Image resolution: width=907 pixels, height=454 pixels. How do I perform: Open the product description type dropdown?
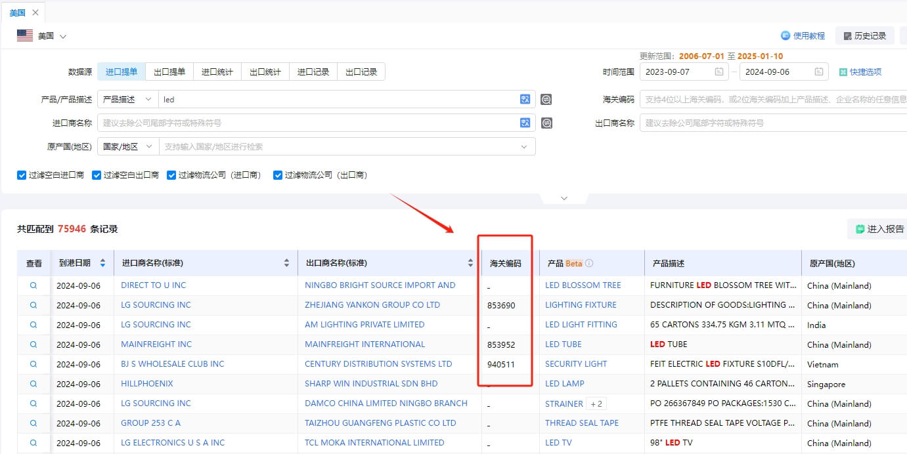point(127,100)
